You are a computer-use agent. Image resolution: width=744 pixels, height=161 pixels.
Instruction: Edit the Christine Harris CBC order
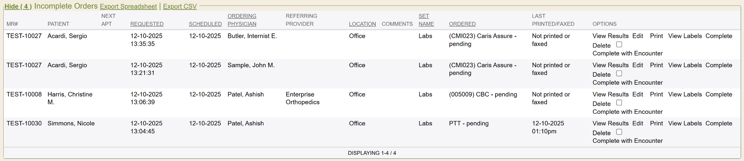click(x=638, y=94)
